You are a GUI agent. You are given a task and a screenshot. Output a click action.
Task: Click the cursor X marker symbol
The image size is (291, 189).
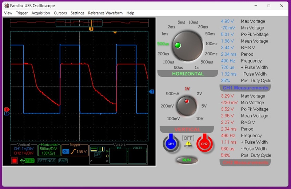pos(107,151)
